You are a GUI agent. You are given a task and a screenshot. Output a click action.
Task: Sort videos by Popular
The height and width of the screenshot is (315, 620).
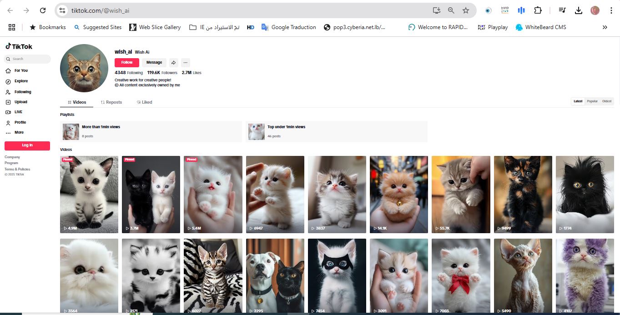(x=592, y=101)
